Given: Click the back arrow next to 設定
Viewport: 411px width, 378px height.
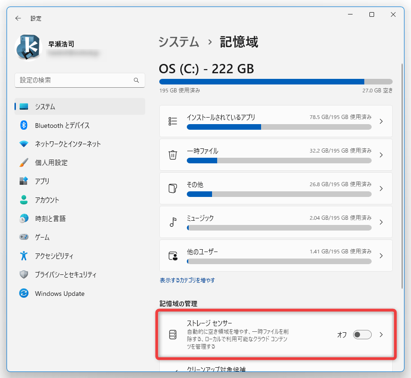Looking at the screenshot, I should coord(18,18).
